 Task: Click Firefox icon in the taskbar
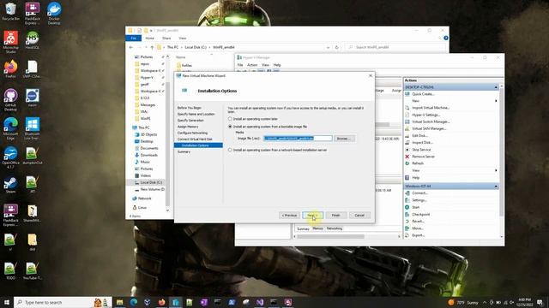161,302
